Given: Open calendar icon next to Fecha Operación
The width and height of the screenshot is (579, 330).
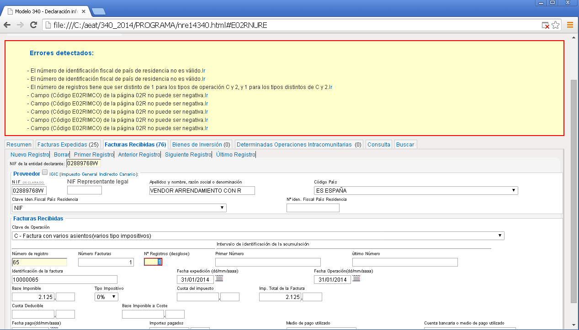Looking at the screenshot, I should point(356,279).
